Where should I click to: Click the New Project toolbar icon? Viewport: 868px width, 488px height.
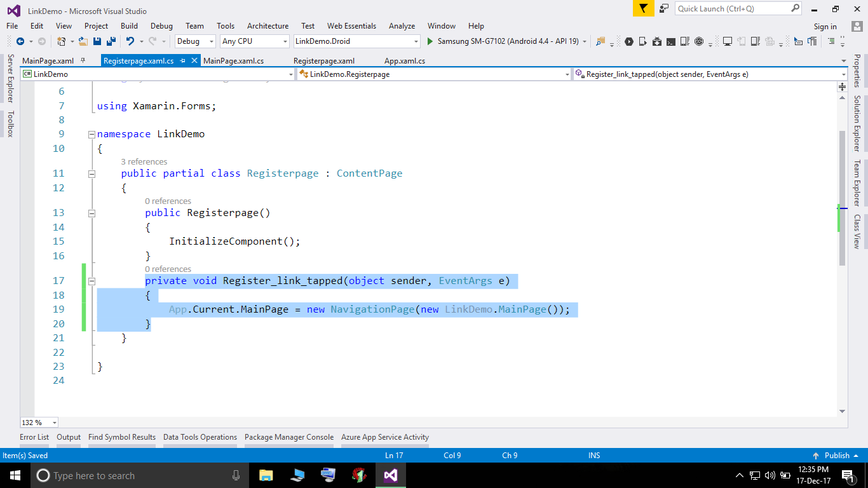(x=62, y=42)
